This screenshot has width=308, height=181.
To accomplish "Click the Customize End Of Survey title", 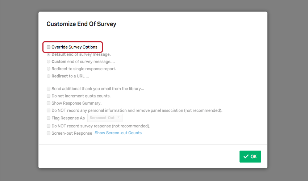I will tap(81, 24).
